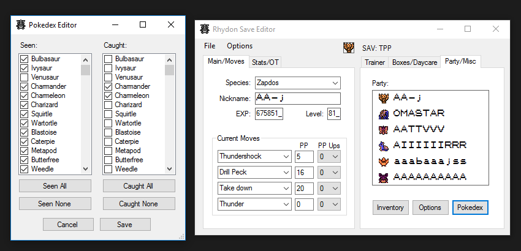Switch to the Boxes/Daycare tab

(414, 62)
